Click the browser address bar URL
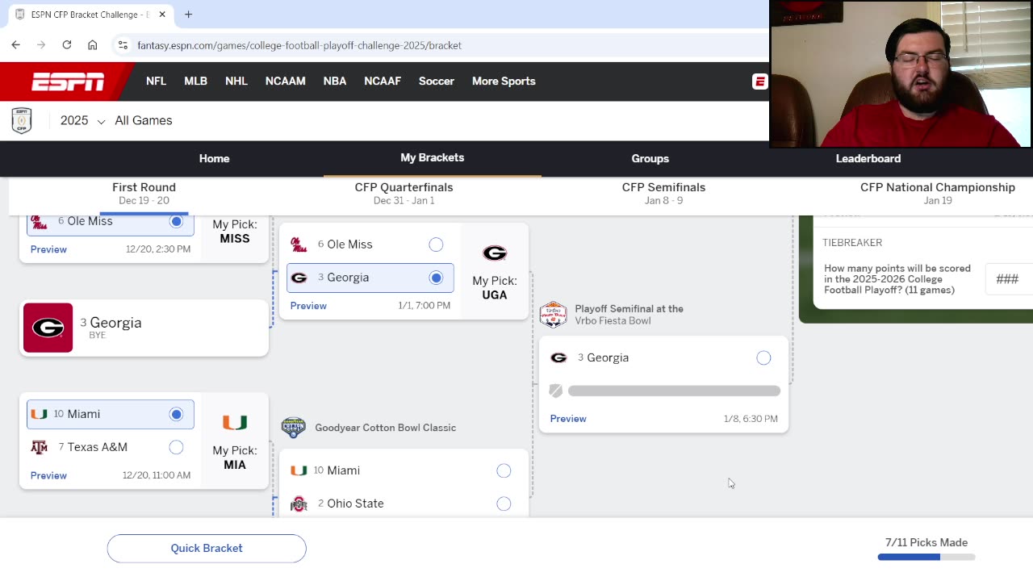 (x=299, y=45)
